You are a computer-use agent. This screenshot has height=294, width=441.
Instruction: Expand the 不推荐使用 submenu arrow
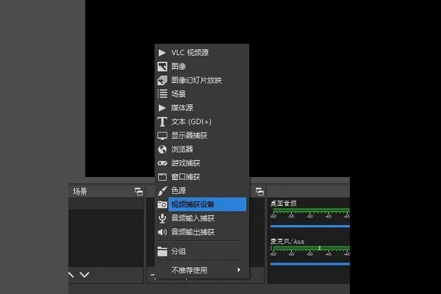(x=238, y=270)
